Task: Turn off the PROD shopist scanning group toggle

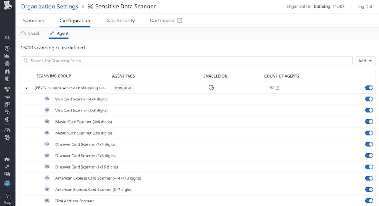Action: (x=369, y=88)
